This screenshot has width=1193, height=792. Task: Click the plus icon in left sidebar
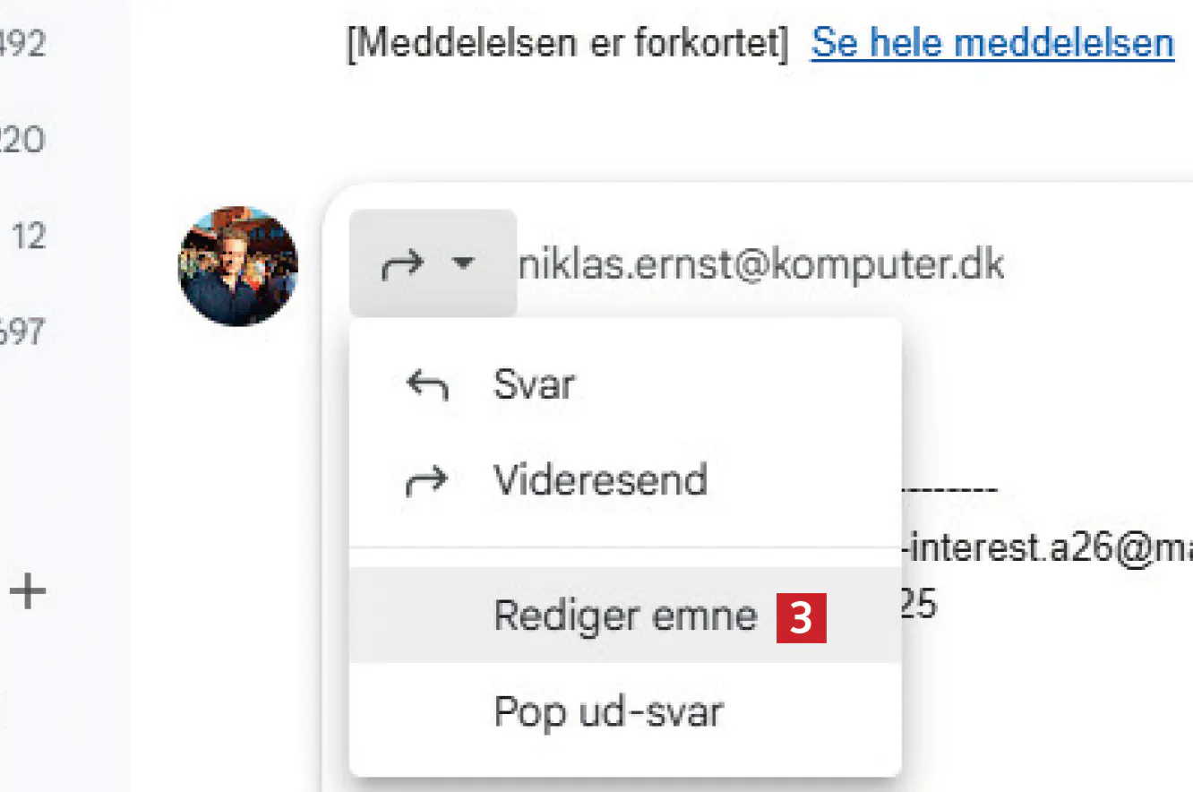(28, 592)
